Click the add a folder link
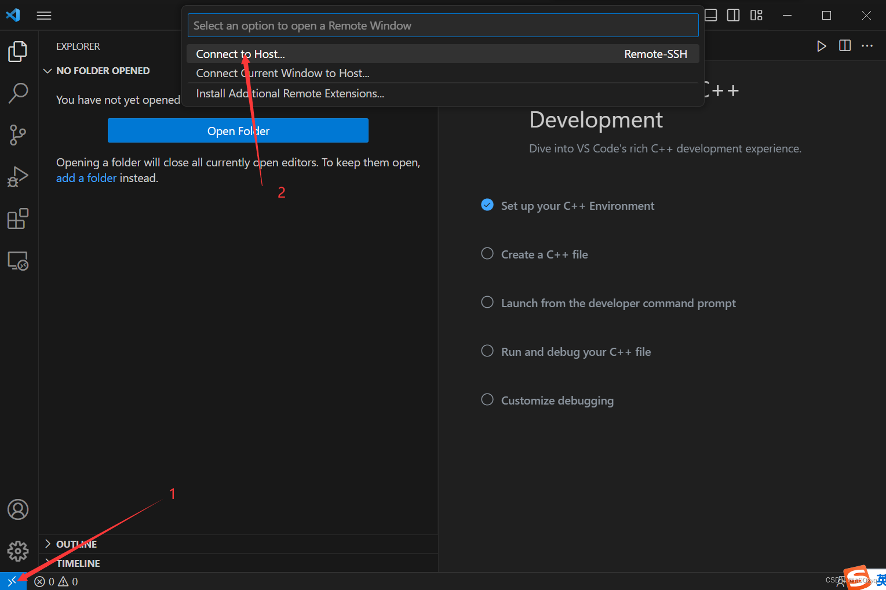This screenshot has height=590, width=886. pos(86,178)
